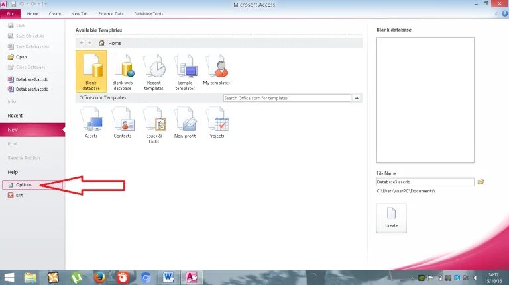Open My templates
Screen dimensions: 509x285
point(216,69)
